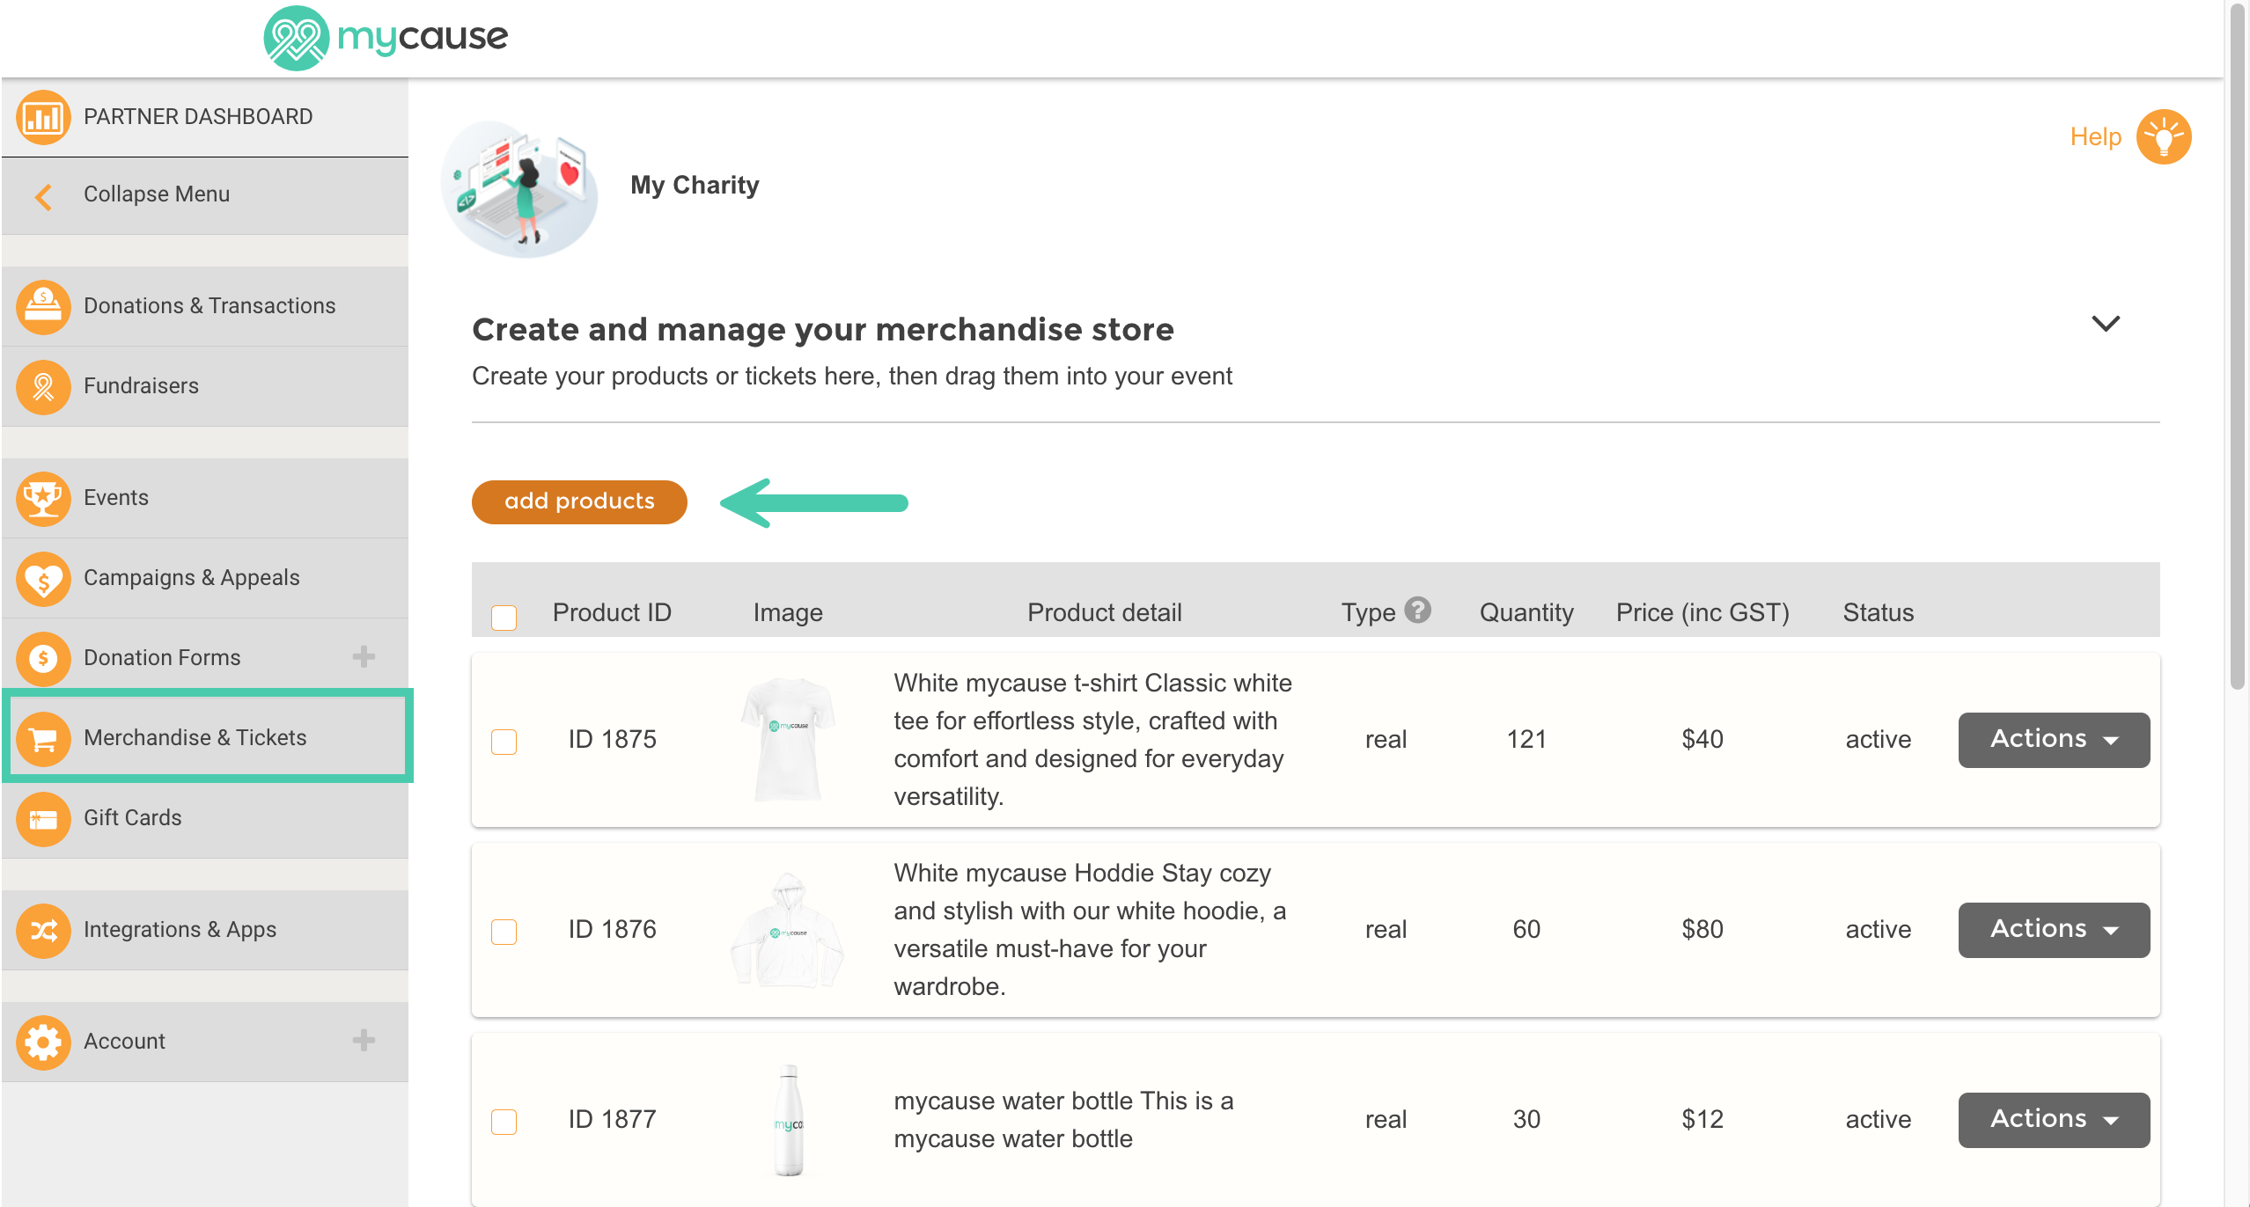This screenshot has width=2250, height=1207.
Task: Click the Events trophy icon
Action: point(42,498)
